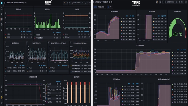The height and width of the screenshot is (106, 188).
Task: Add panel to GPU Dashboard
Action: pos(157,2)
